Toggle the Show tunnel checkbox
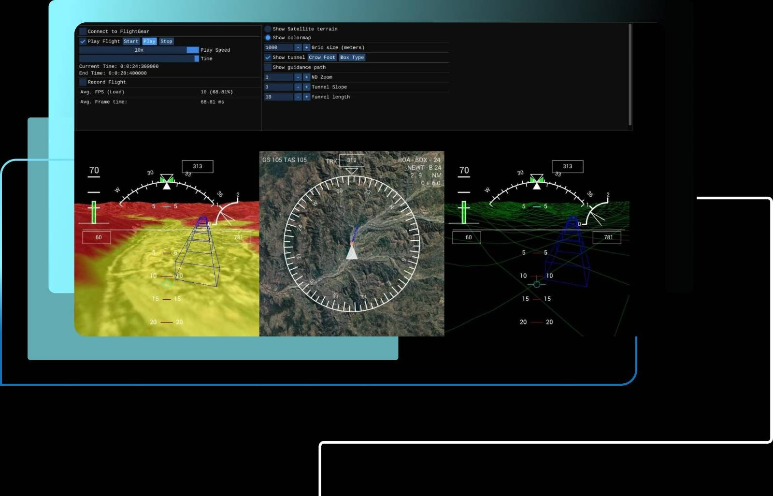Screen dimensions: 773x496 (268, 57)
